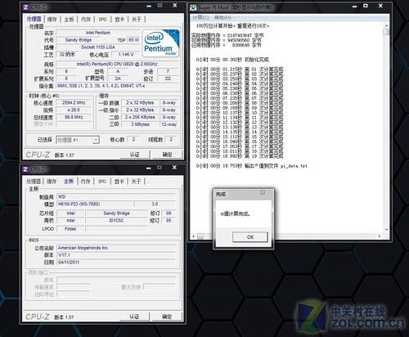409x337 pixels.
Task: Click the American Megatrends Inc. BIOS brand
Action: (x=116, y=248)
